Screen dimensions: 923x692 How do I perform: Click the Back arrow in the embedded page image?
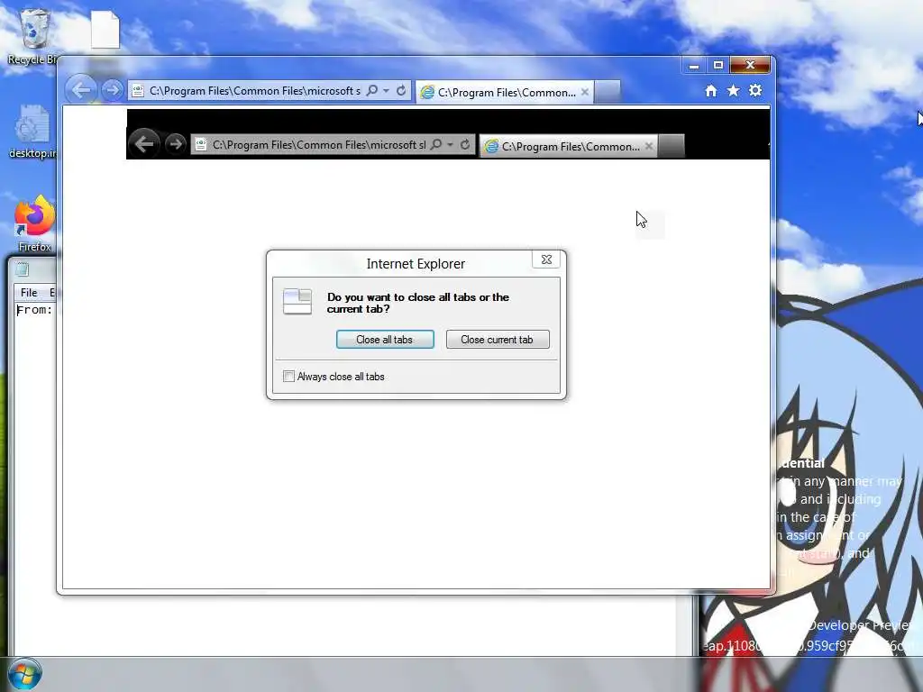point(144,143)
